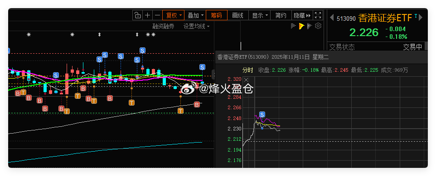Click the price change -0.004
Screen dimensions: 436x176
395,29
